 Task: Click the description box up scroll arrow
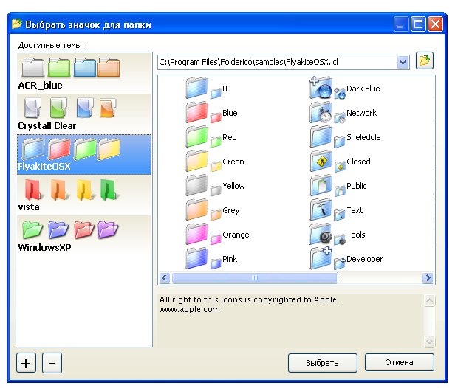click(x=429, y=300)
